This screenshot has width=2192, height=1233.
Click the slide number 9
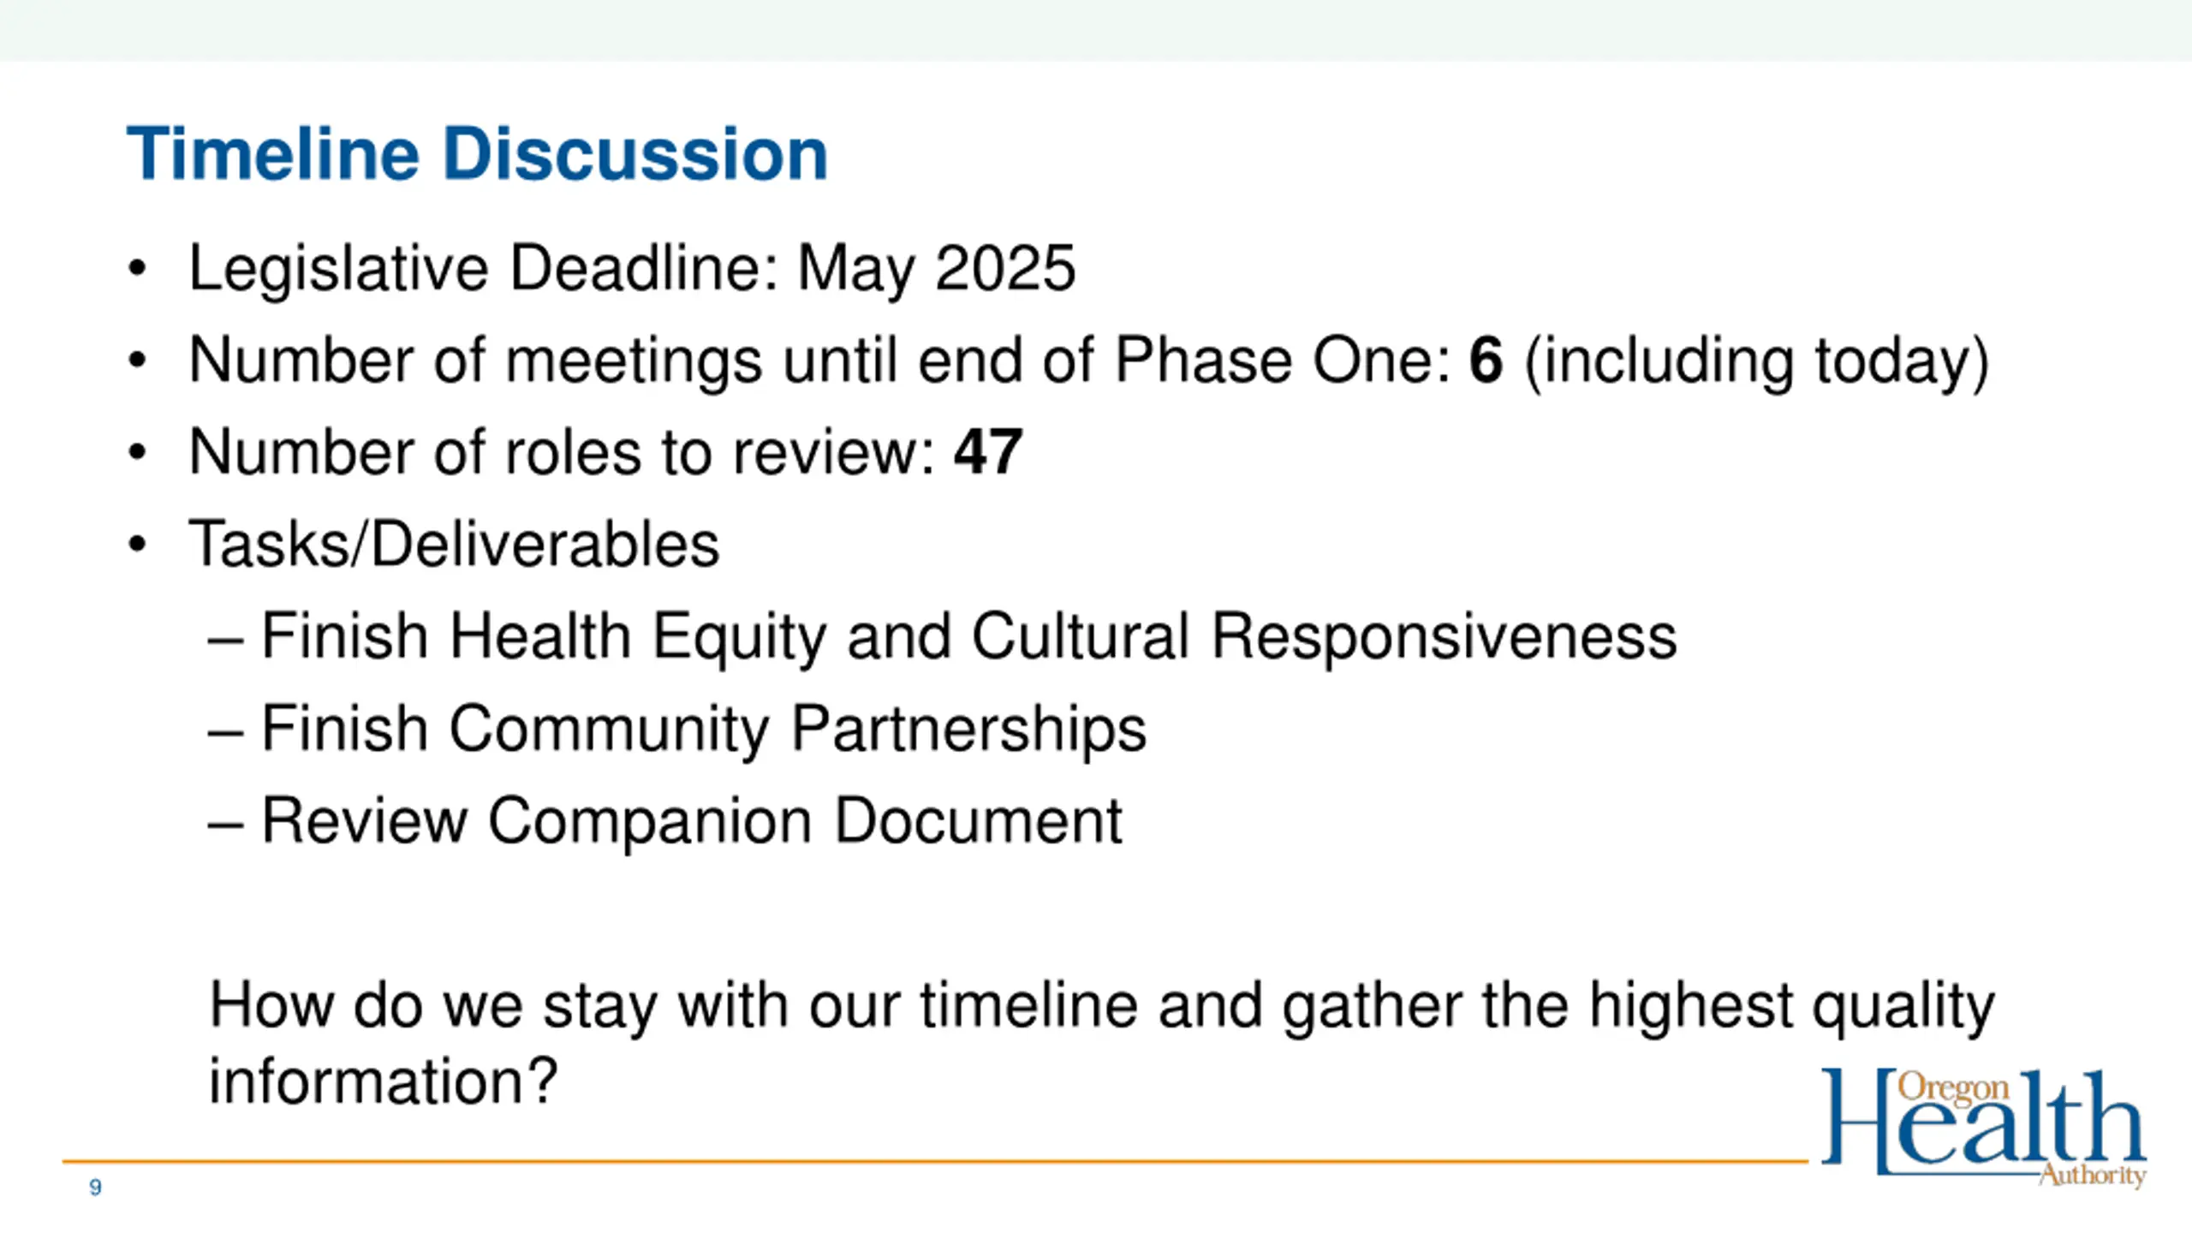[x=95, y=1187]
